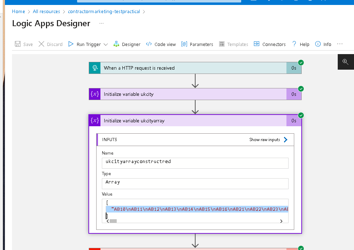Open Info label

tap(327, 44)
